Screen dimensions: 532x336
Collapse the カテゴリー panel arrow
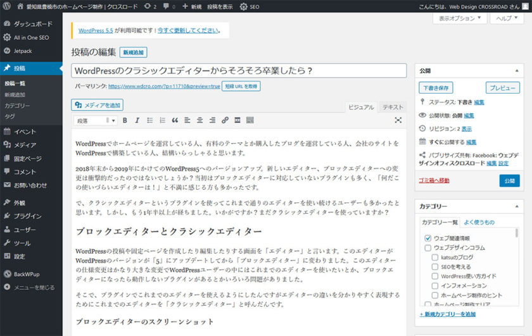(516, 206)
